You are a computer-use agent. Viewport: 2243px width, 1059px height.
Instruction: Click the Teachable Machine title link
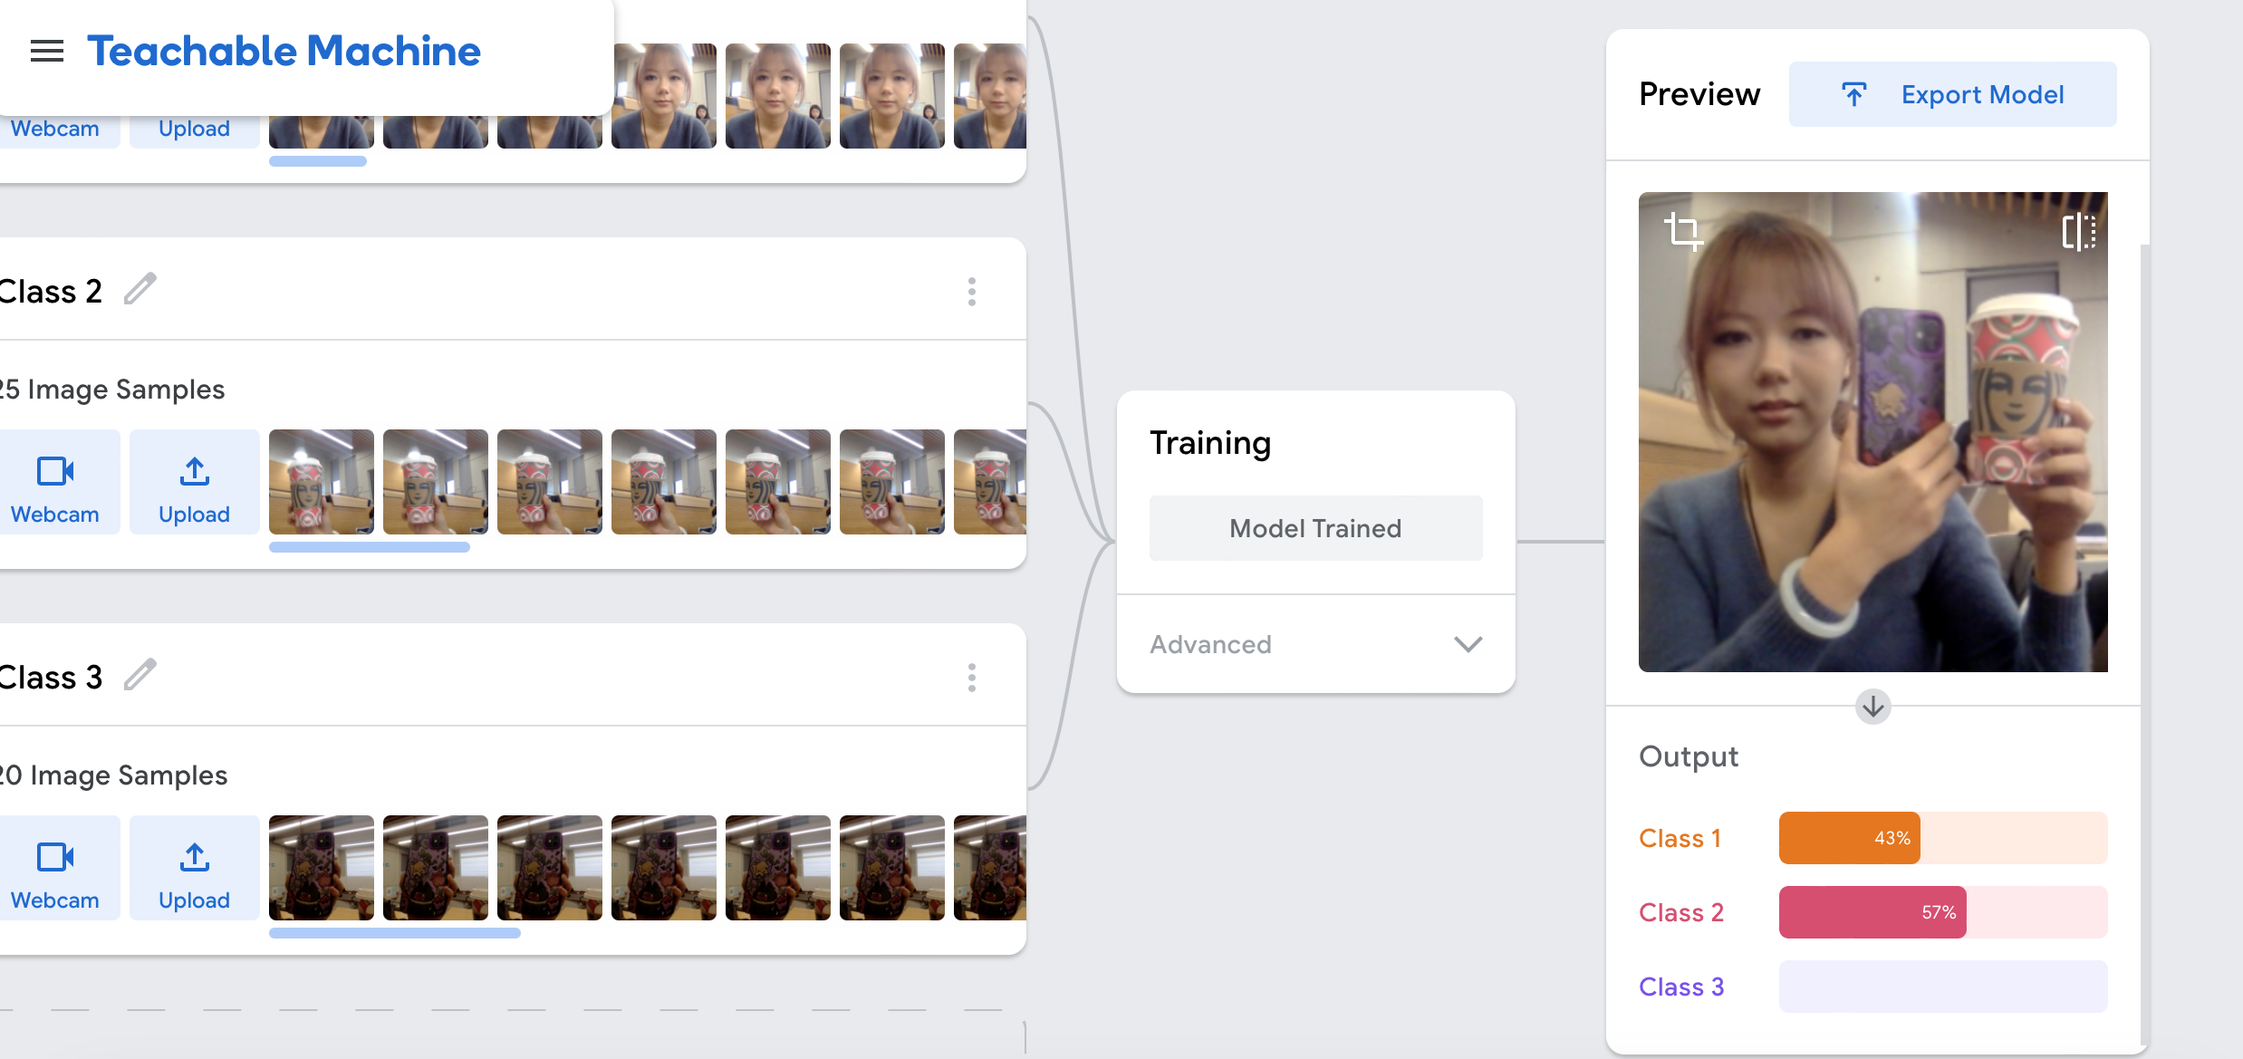click(x=284, y=52)
